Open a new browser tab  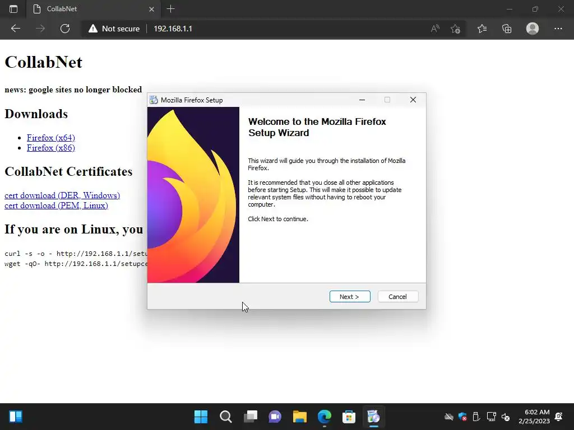tap(170, 9)
